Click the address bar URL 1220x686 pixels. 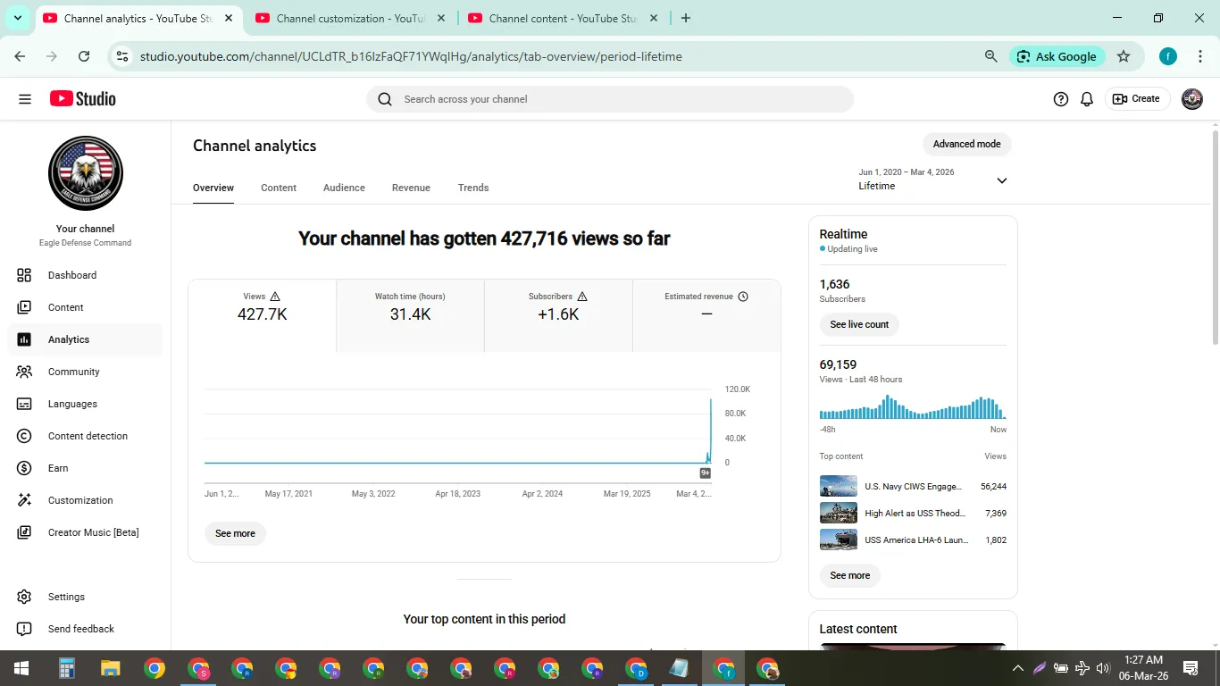click(411, 56)
